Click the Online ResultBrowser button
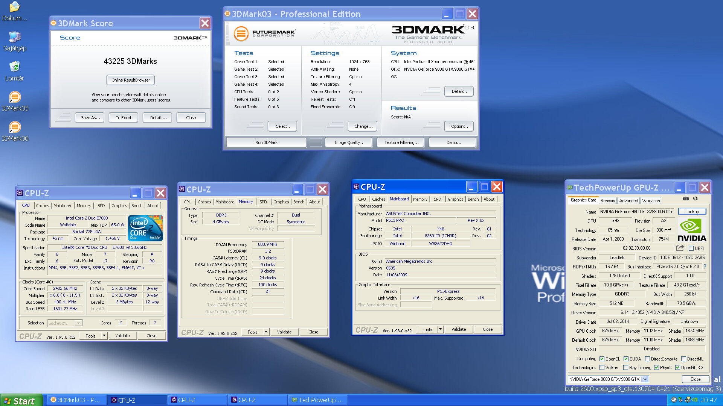Screen dimensions: 723x406 [x=131, y=80]
